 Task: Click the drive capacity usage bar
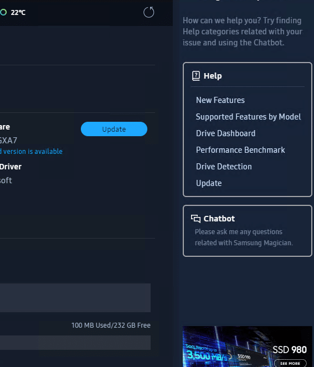coord(75,298)
